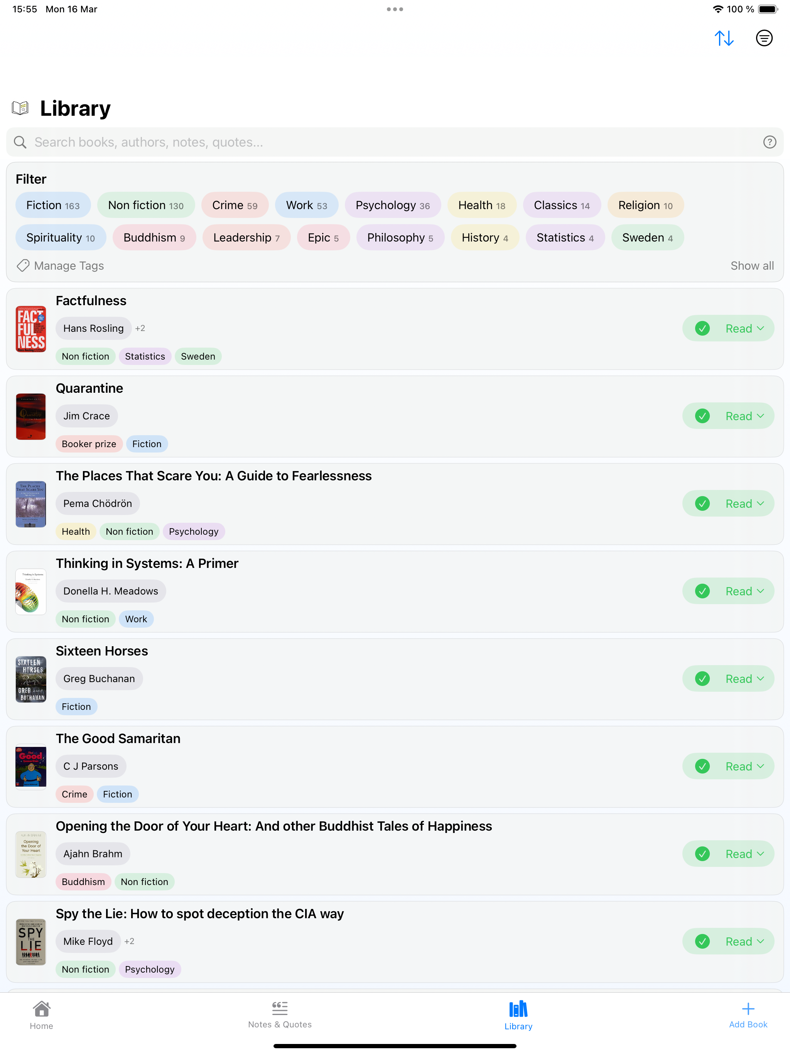Open the sort options using the arrows icon
The image size is (790, 1054).
point(725,38)
